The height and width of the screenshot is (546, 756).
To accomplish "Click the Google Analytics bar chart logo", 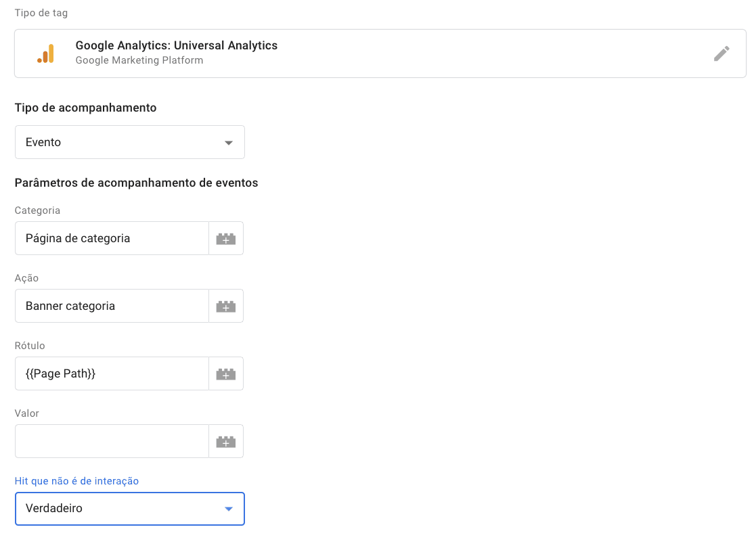I will (x=46, y=53).
